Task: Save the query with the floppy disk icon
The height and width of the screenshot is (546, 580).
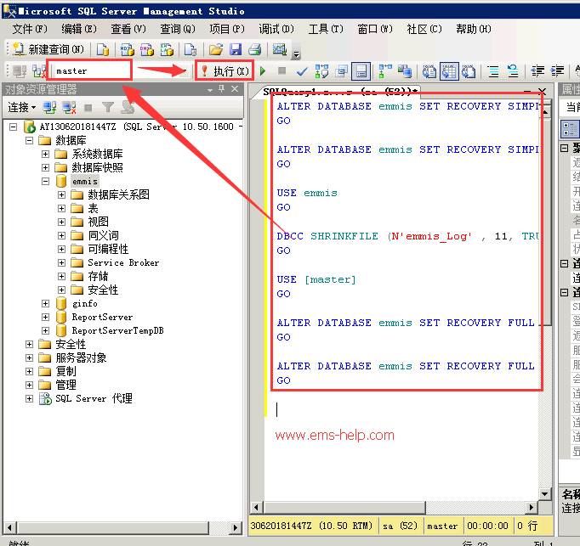Action: (x=236, y=49)
